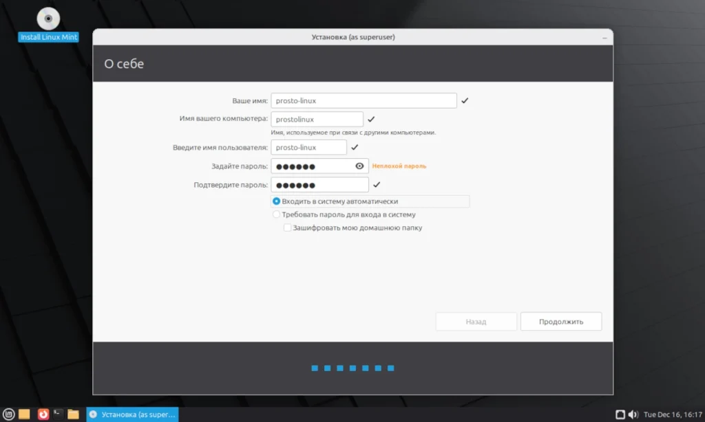Open the clock showing Tue Dec 16, 16:17
The image size is (705, 422).
[x=673, y=414]
